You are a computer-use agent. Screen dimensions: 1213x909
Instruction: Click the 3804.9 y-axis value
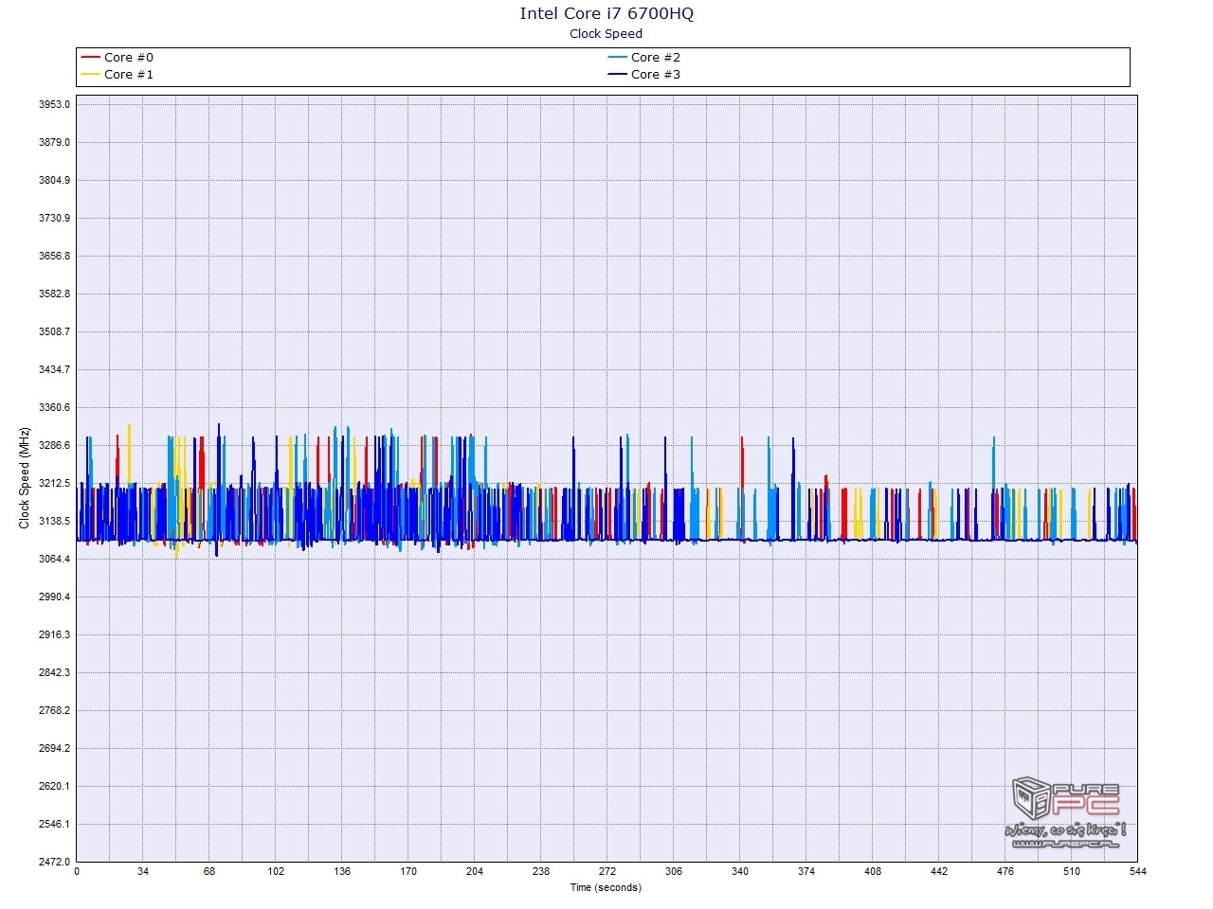(54, 180)
